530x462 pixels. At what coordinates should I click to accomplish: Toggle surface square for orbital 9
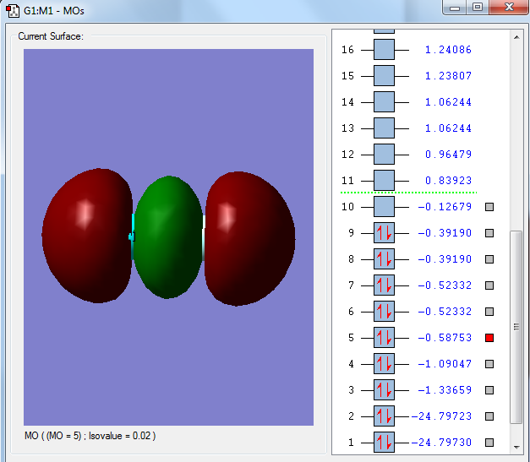489,233
